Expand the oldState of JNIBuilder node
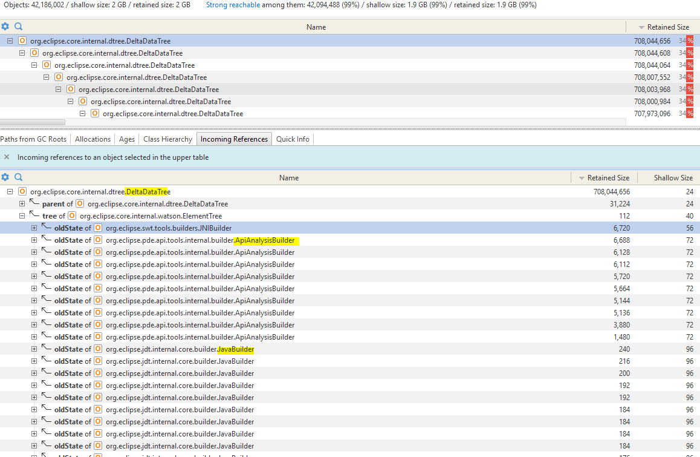700x457 pixels. [x=34, y=228]
